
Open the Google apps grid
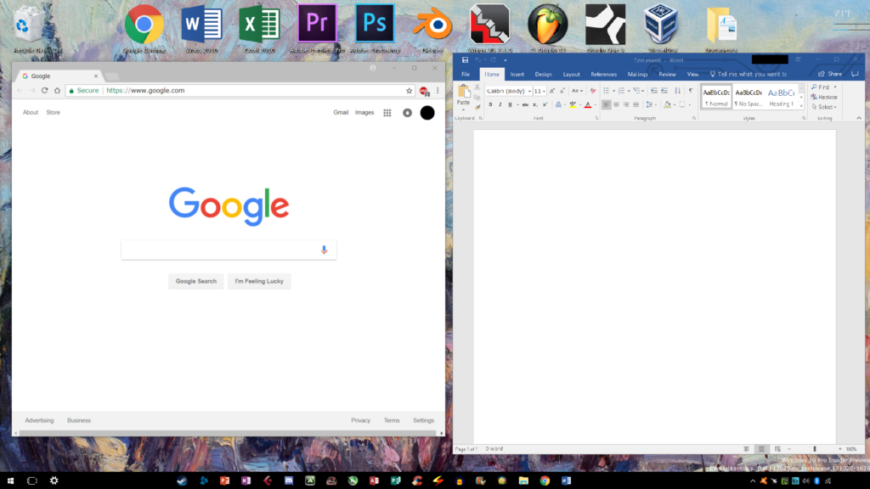[x=387, y=113]
